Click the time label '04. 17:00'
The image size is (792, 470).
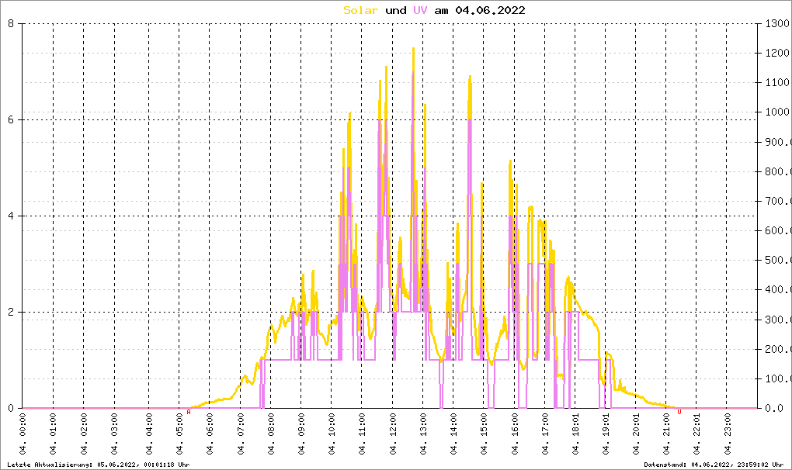click(545, 434)
